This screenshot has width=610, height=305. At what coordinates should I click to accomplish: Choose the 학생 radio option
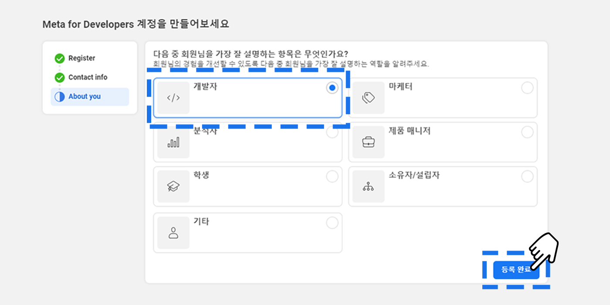click(332, 176)
